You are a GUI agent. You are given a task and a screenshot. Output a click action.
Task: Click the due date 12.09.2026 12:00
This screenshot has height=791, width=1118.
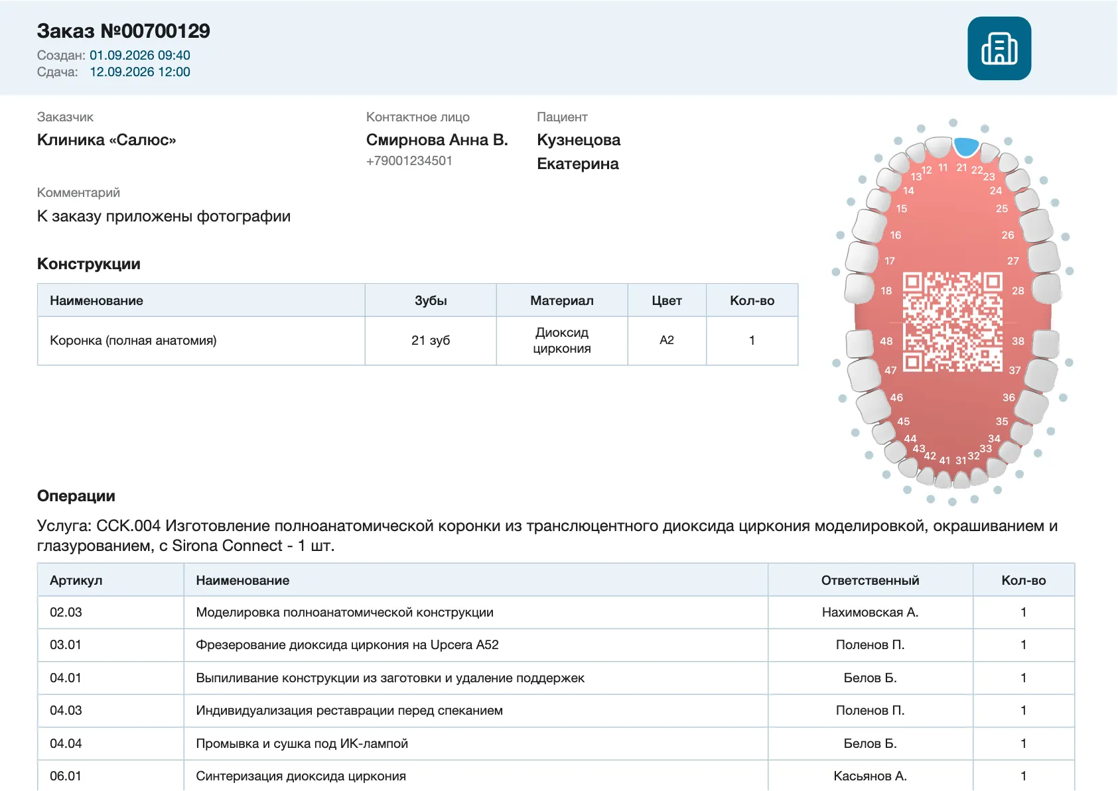click(140, 72)
